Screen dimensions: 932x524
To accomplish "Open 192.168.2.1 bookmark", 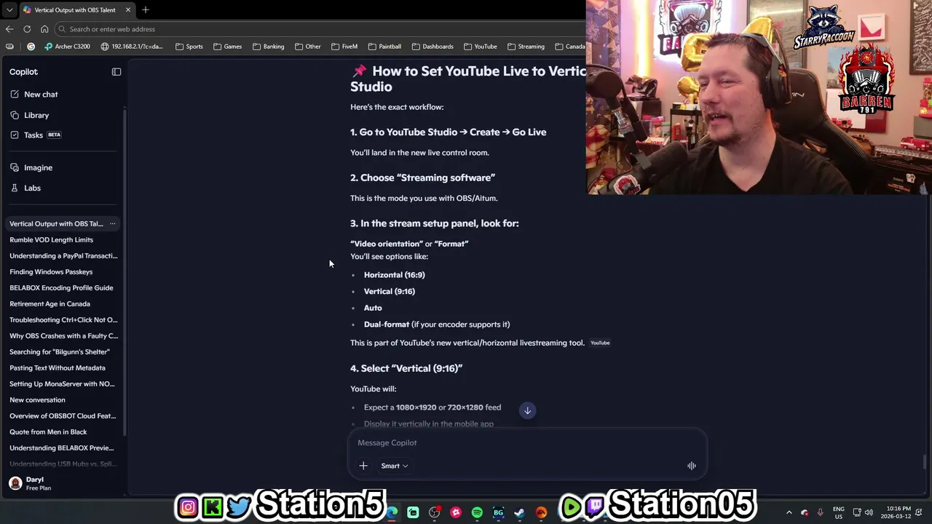I will (132, 47).
